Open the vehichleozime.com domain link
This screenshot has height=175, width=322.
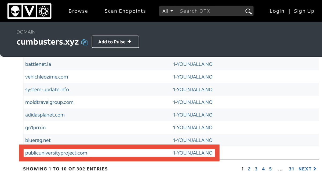coord(46,77)
